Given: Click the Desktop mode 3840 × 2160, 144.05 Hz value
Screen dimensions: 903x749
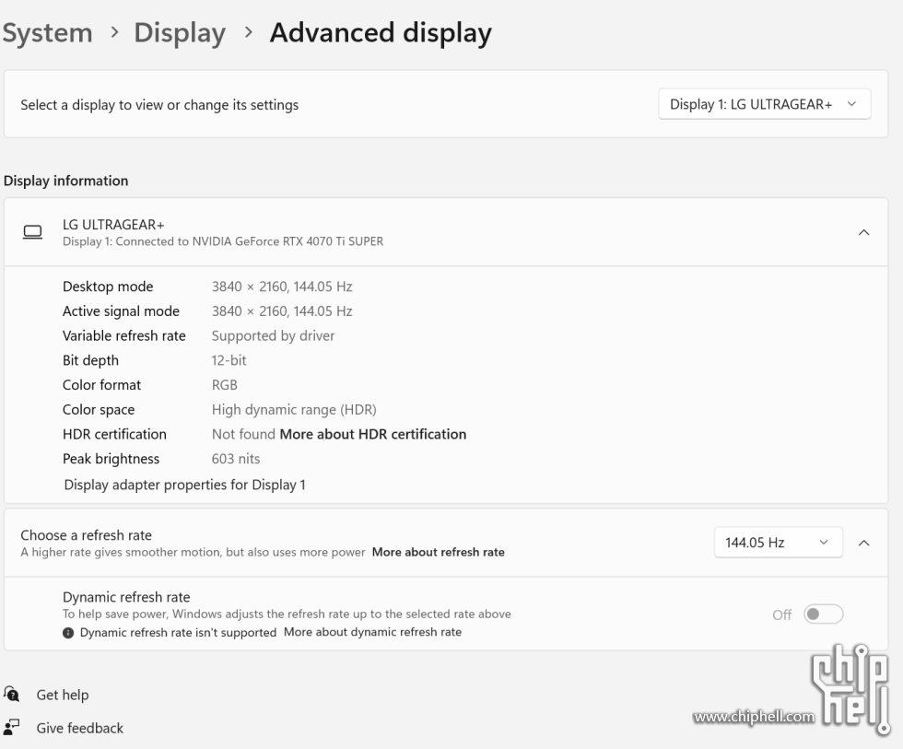Looking at the screenshot, I should point(282,287).
